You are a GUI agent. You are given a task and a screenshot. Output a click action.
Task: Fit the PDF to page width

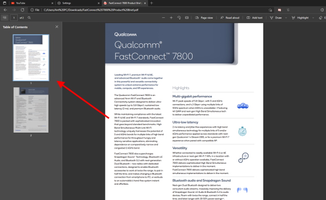(x=187, y=18)
